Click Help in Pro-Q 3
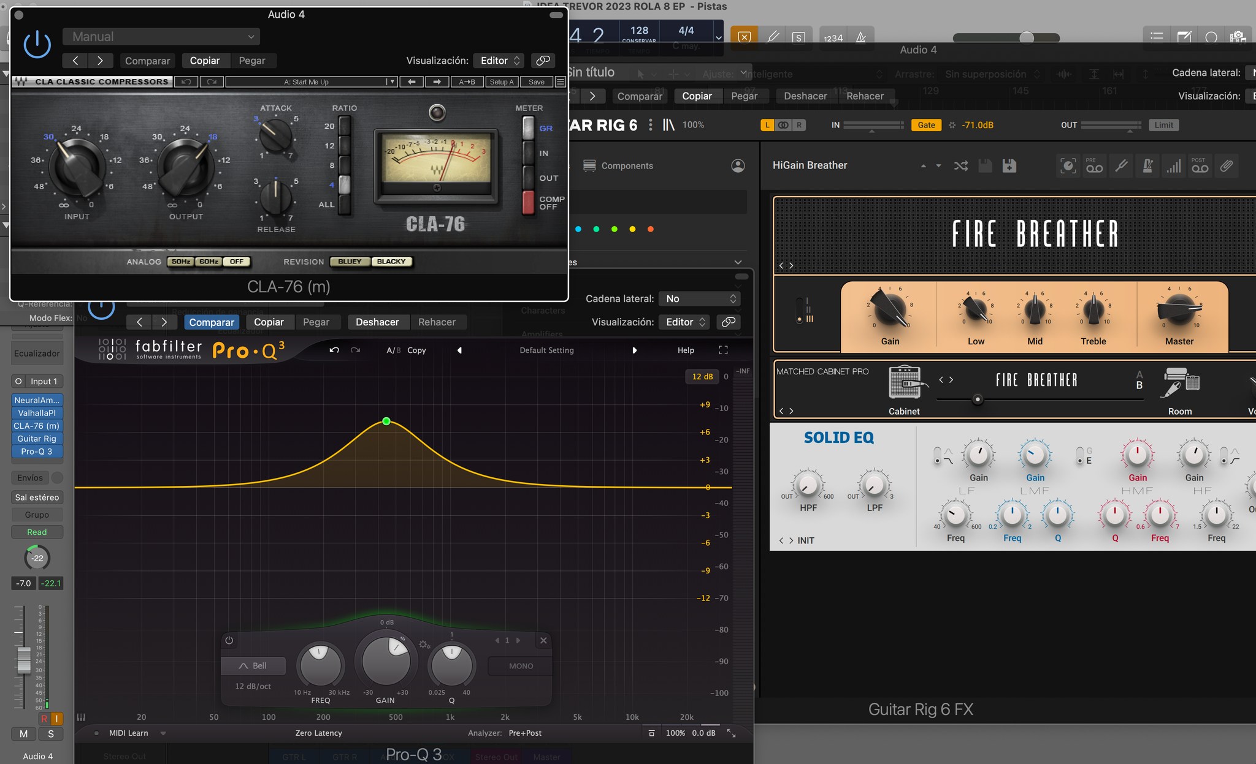This screenshot has height=764, width=1256. click(686, 350)
